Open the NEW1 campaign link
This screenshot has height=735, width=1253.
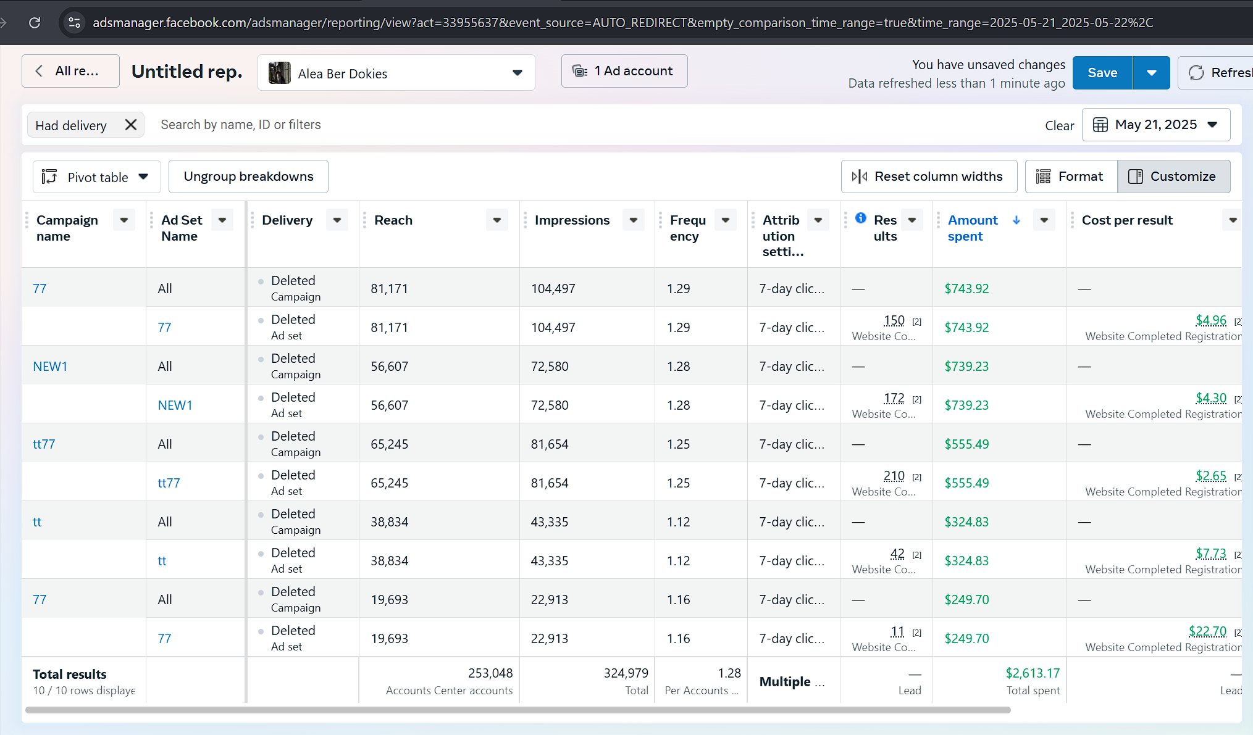point(50,367)
